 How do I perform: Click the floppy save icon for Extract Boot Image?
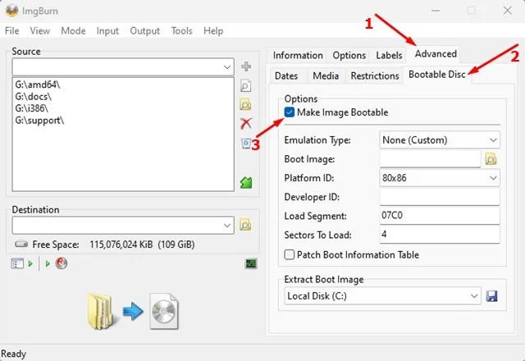pyautogui.click(x=491, y=295)
